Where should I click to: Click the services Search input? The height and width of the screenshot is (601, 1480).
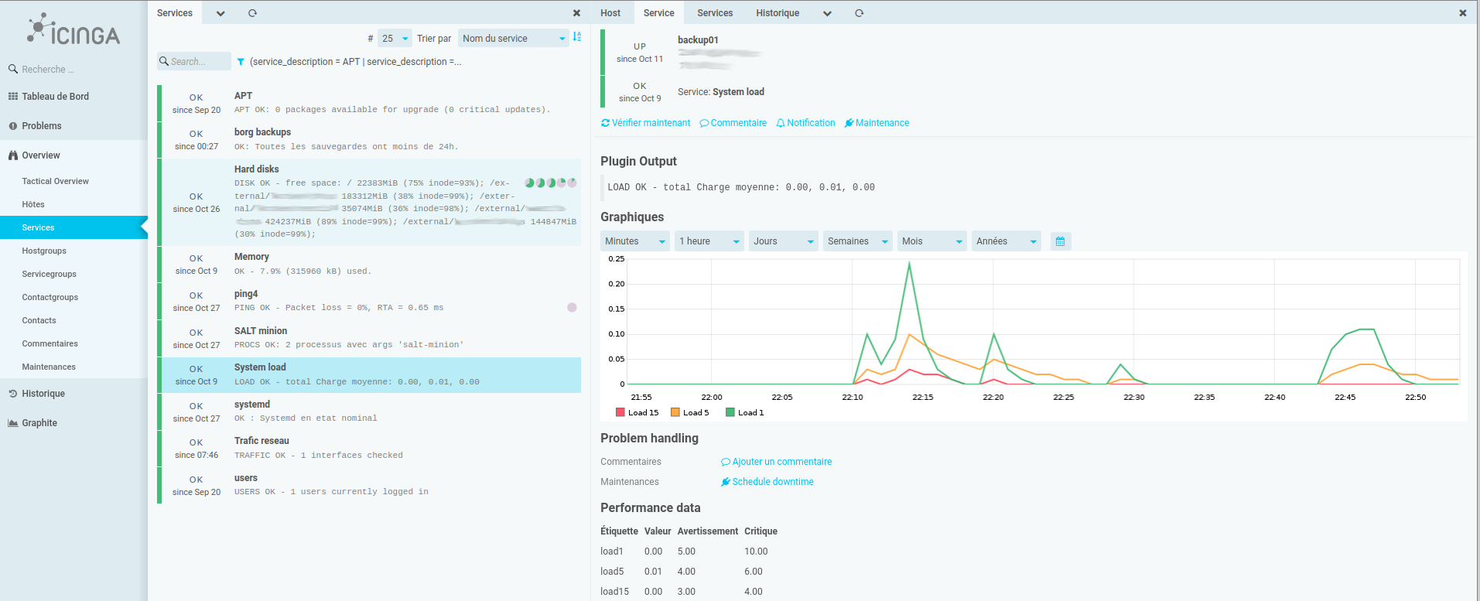tap(194, 61)
